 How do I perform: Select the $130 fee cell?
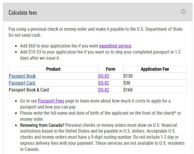155,76
